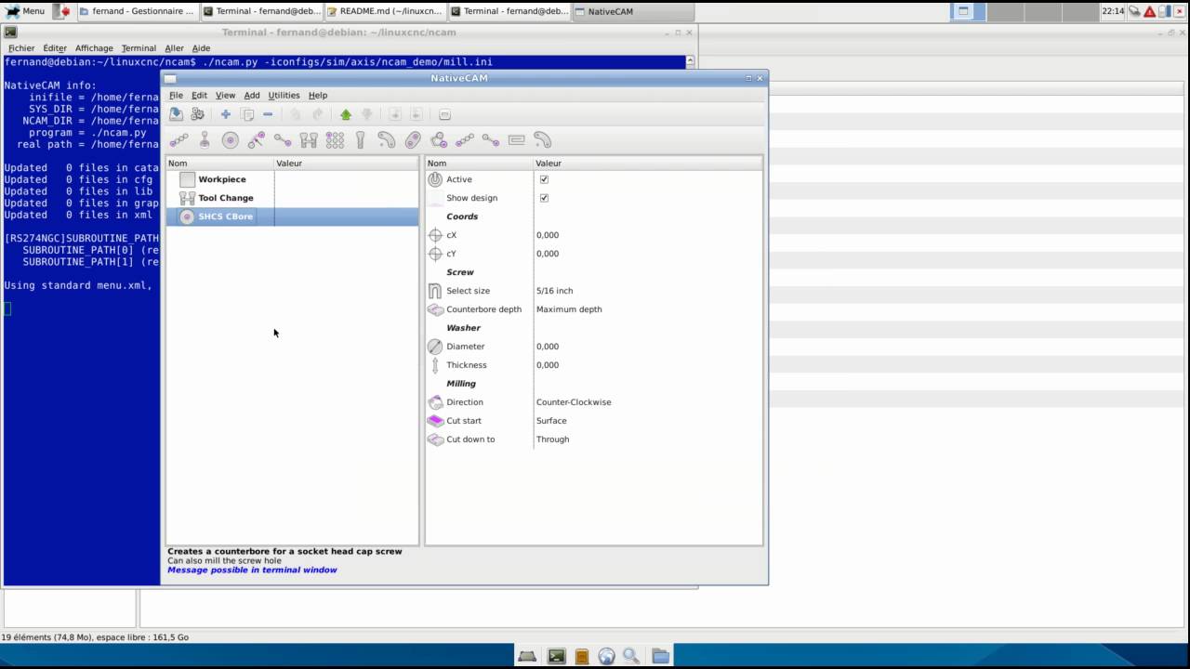Click the logout icon next to Menu button
Screen dimensions: 1190x669
coord(62,11)
